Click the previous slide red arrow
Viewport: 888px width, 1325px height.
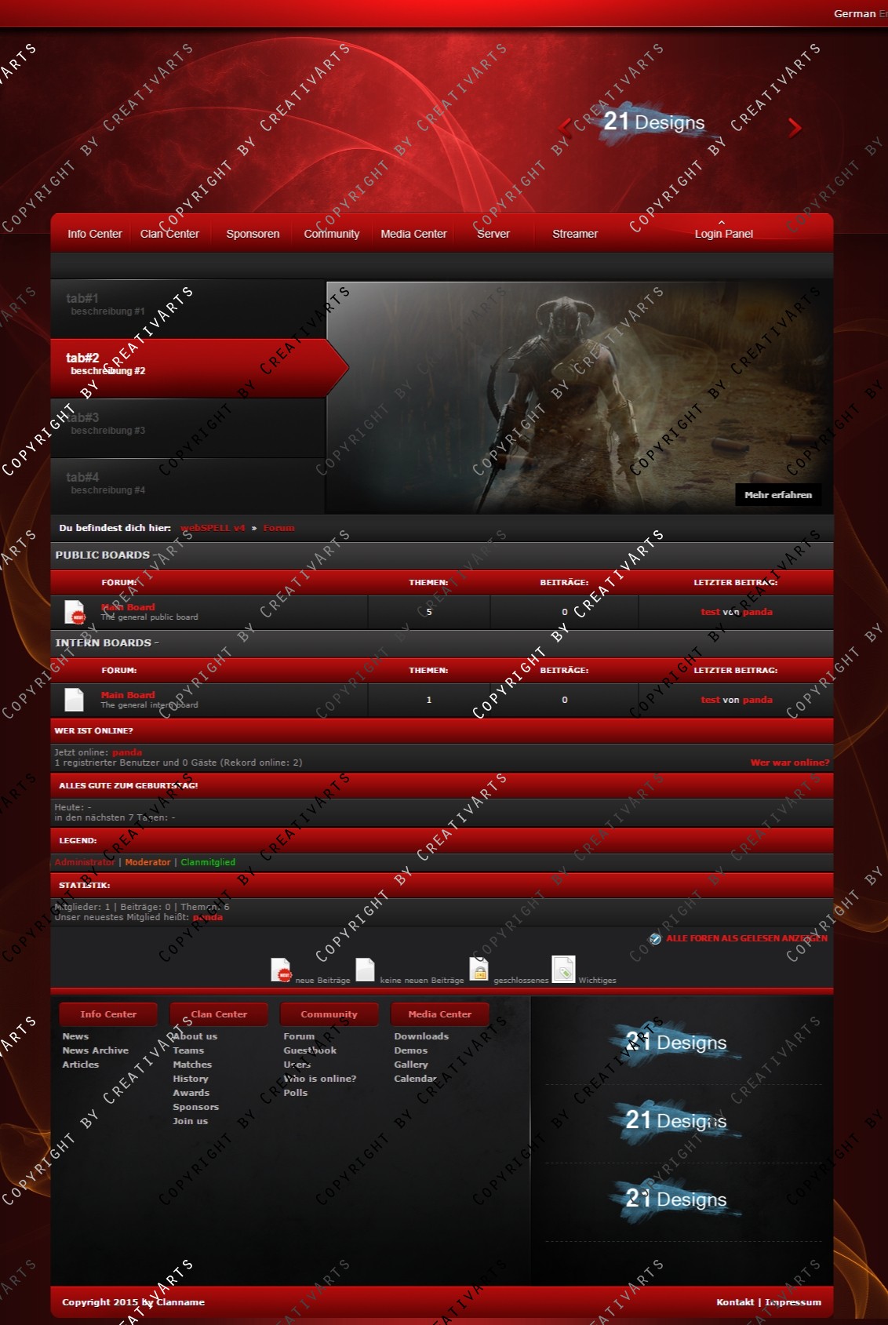[x=564, y=126]
